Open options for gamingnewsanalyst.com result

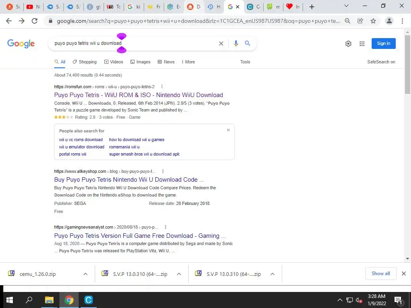coord(165,227)
